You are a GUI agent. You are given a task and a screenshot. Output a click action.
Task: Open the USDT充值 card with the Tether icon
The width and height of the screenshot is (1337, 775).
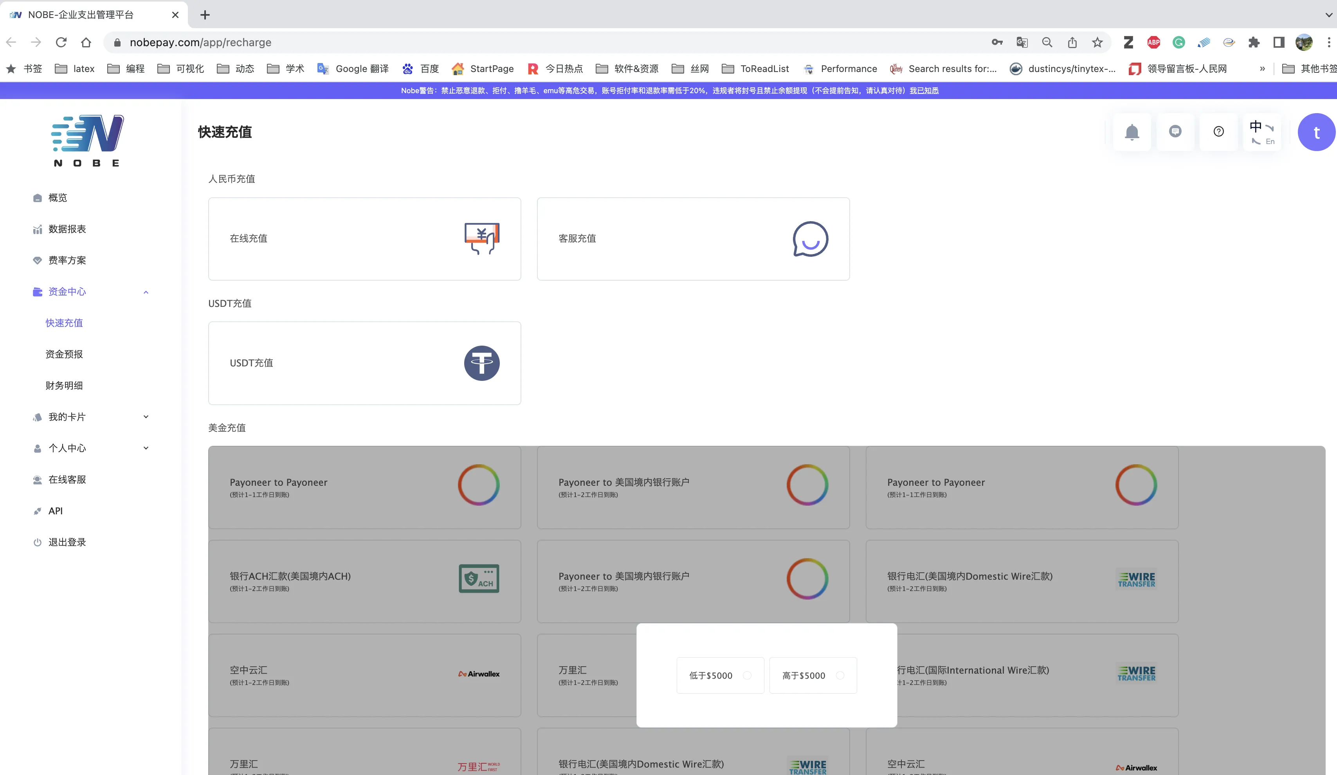click(x=364, y=363)
